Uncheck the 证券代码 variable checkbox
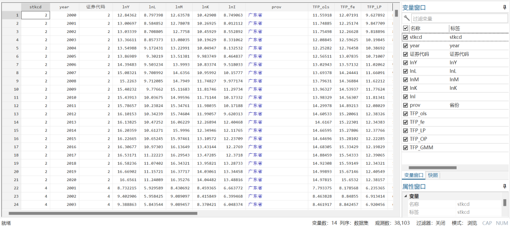 405,54
